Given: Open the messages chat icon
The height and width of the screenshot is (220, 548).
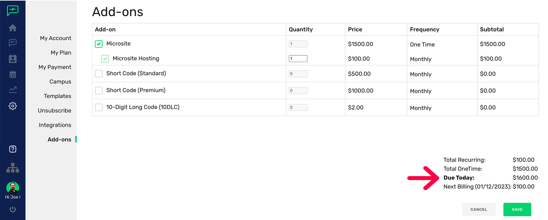Looking at the screenshot, I should point(13,43).
